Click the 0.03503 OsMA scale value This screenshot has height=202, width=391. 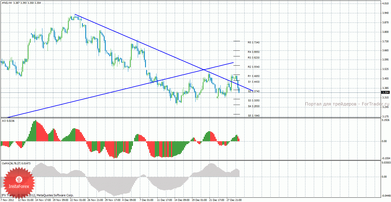(x=386, y=162)
